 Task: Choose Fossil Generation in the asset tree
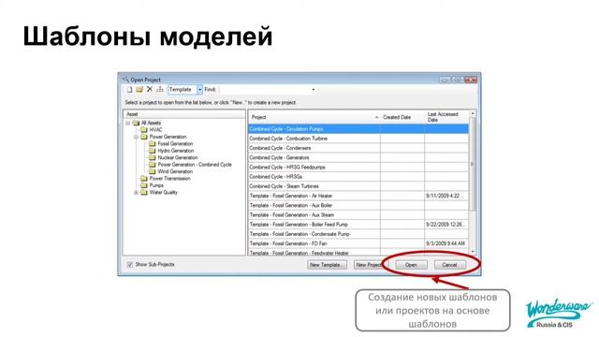175,143
